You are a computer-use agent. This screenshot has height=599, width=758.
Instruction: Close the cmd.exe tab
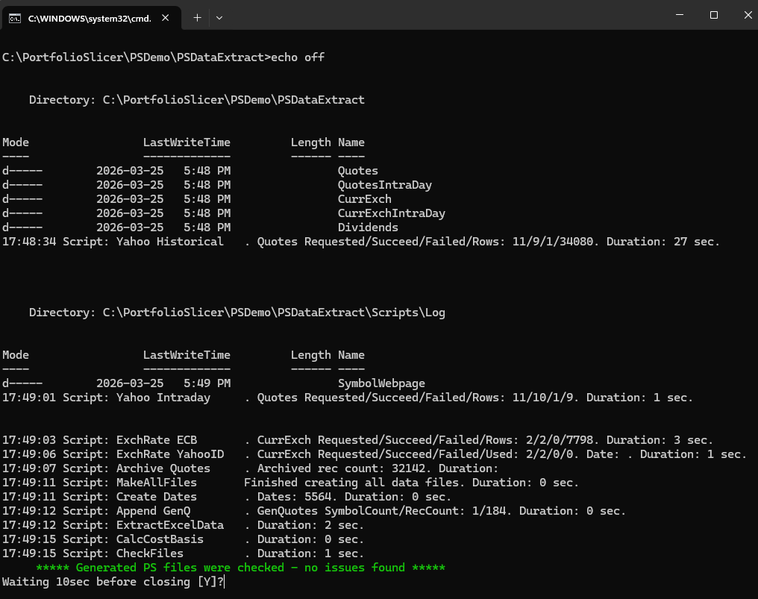[167, 17]
